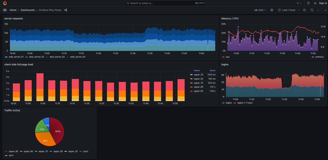Open color picker for logins legend swatch
The height and width of the screenshot is (160, 328).
(x=223, y=103)
